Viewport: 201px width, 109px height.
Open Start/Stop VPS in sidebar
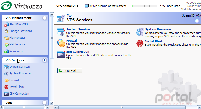tap(19, 24)
